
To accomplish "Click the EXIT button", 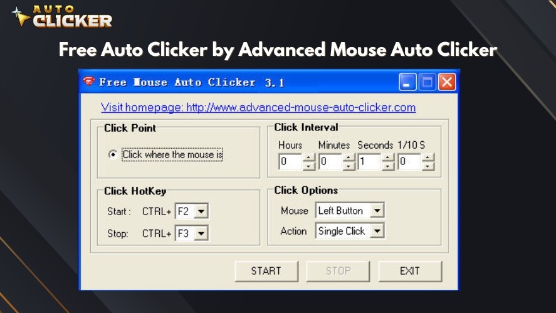I will coord(411,271).
